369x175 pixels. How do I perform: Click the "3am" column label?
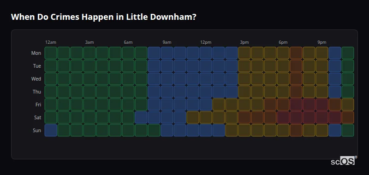coord(89,42)
